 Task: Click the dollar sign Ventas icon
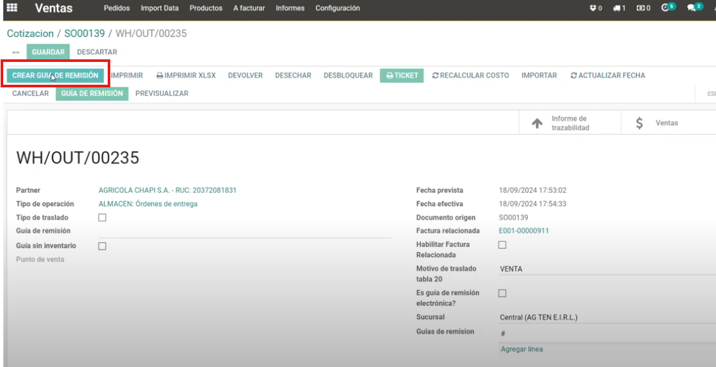[x=639, y=123]
